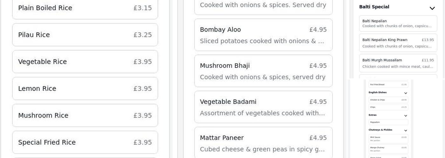Select the Mushroom Rice card

[x=85, y=115]
